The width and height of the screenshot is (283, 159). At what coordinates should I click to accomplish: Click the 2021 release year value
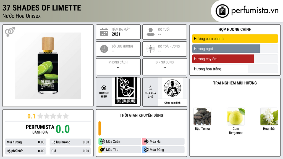pos(116,34)
